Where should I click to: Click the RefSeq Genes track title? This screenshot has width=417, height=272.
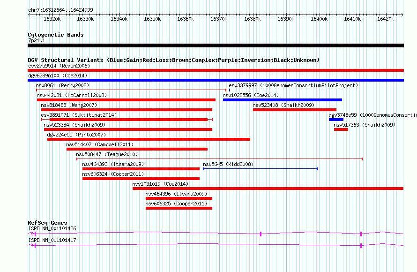click(x=47, y=223)
